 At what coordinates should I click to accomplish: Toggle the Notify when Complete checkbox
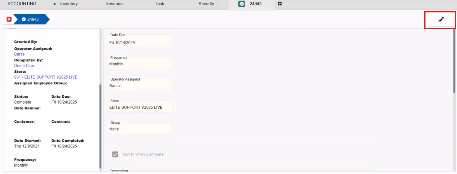click(x=115, y=154)
